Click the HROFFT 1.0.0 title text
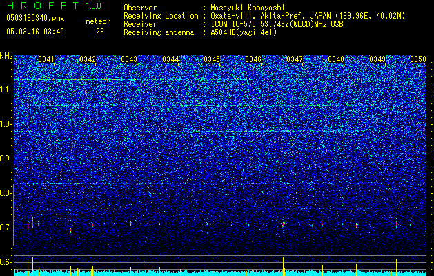Image resolution: width=434 pixels, height=276 pixels. (55, 6)
